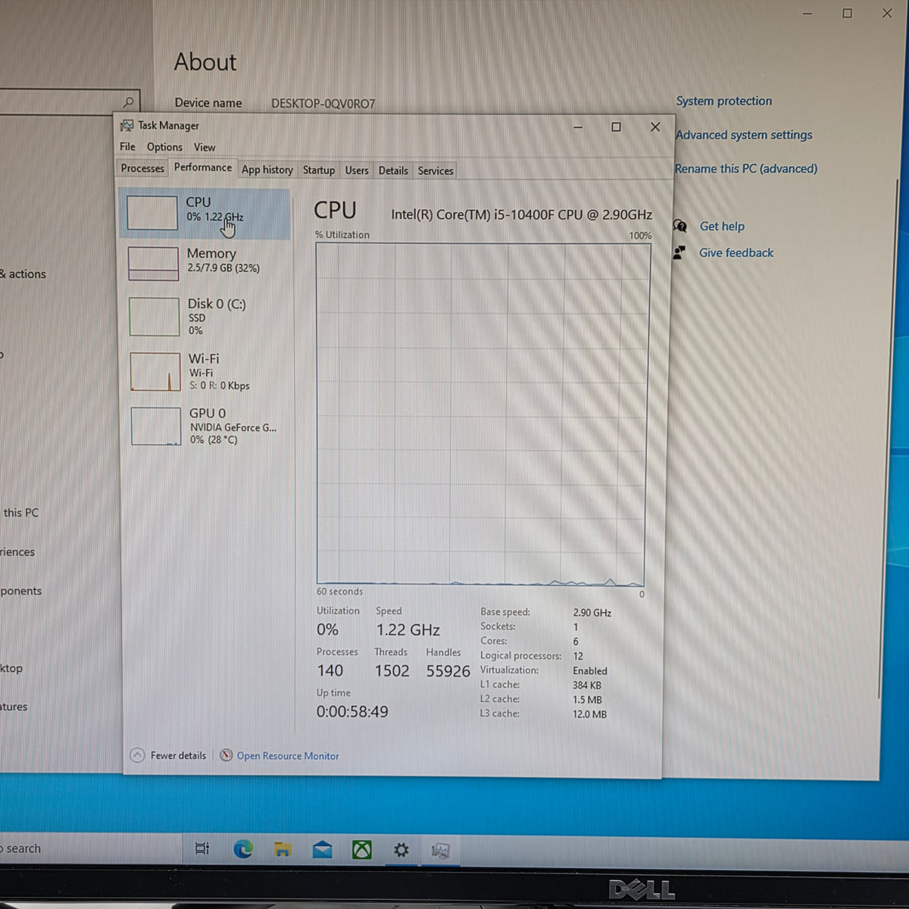Screen dimensions: 909x909
Task: Click the Open Resource Monitor link
Action: 288,756
